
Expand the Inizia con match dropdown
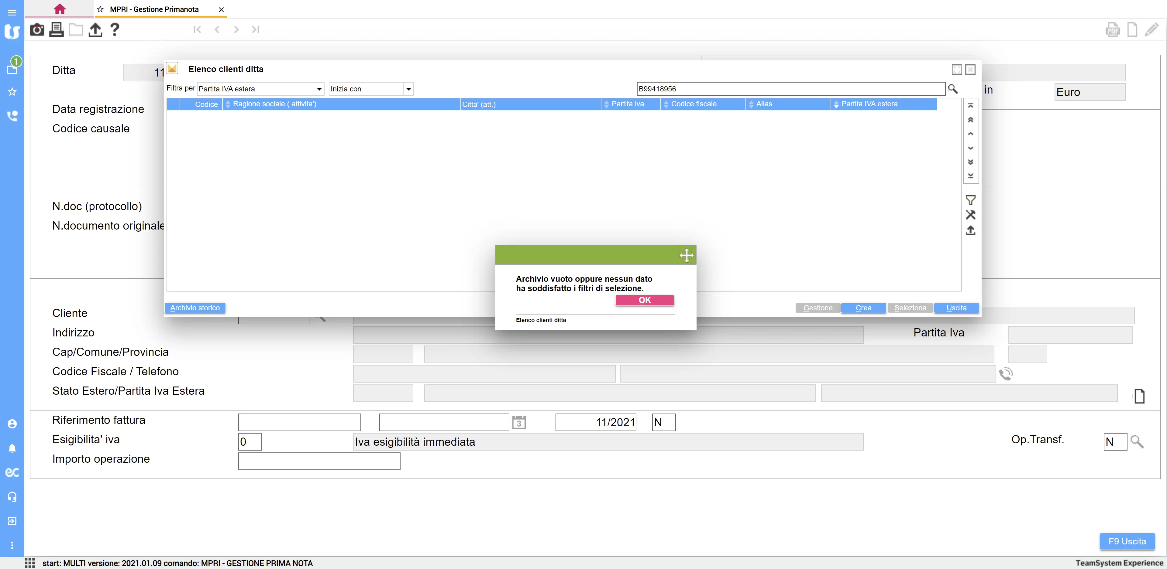coord(409,89)
